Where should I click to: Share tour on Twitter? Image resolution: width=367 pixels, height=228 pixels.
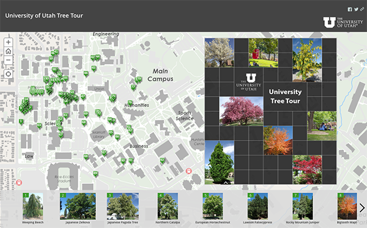point(356,9)
